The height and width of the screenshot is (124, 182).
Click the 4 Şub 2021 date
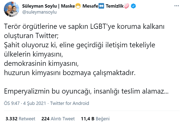click(x=35, y=103)
